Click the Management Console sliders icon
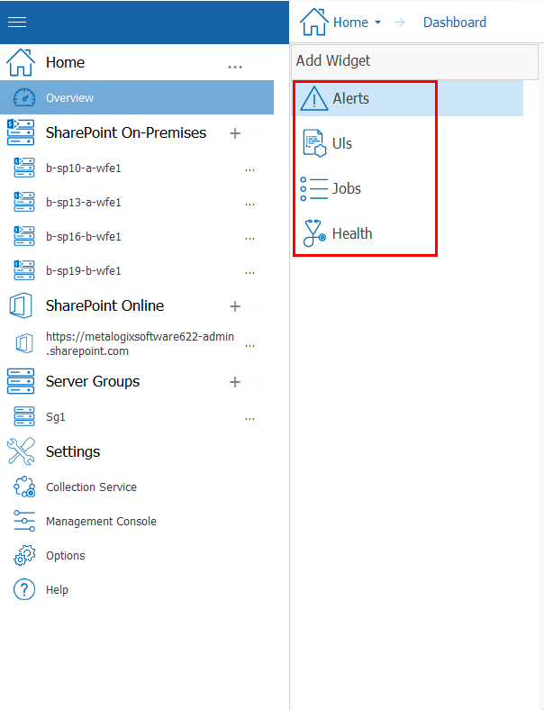 click(x=24, y=522)
